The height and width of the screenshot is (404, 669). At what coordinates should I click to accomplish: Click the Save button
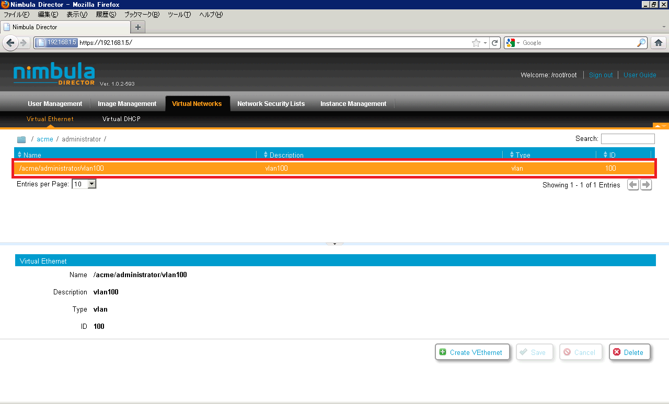coord(534,352)
